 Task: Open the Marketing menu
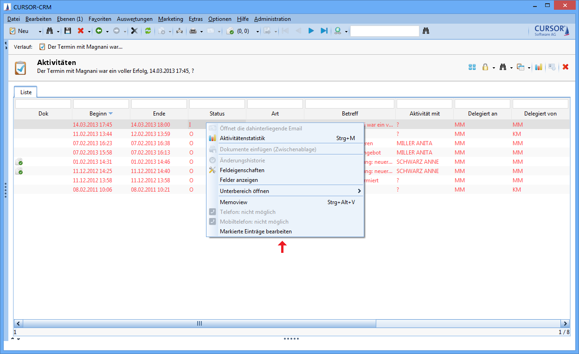point(170,19)
